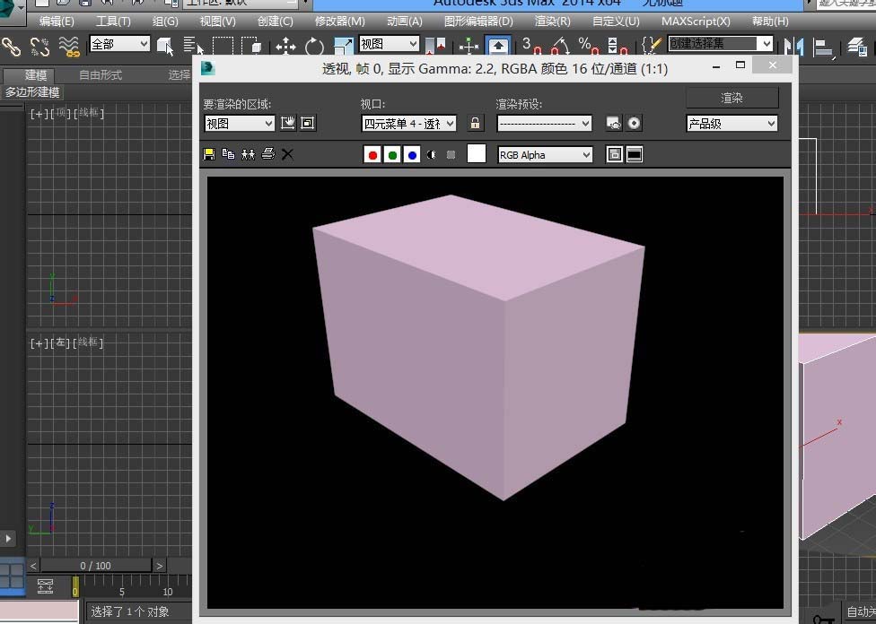This screenshot has height=624, width=876.
Task: Select the Rotate tool in main toolbar
Action: [314, 45]
